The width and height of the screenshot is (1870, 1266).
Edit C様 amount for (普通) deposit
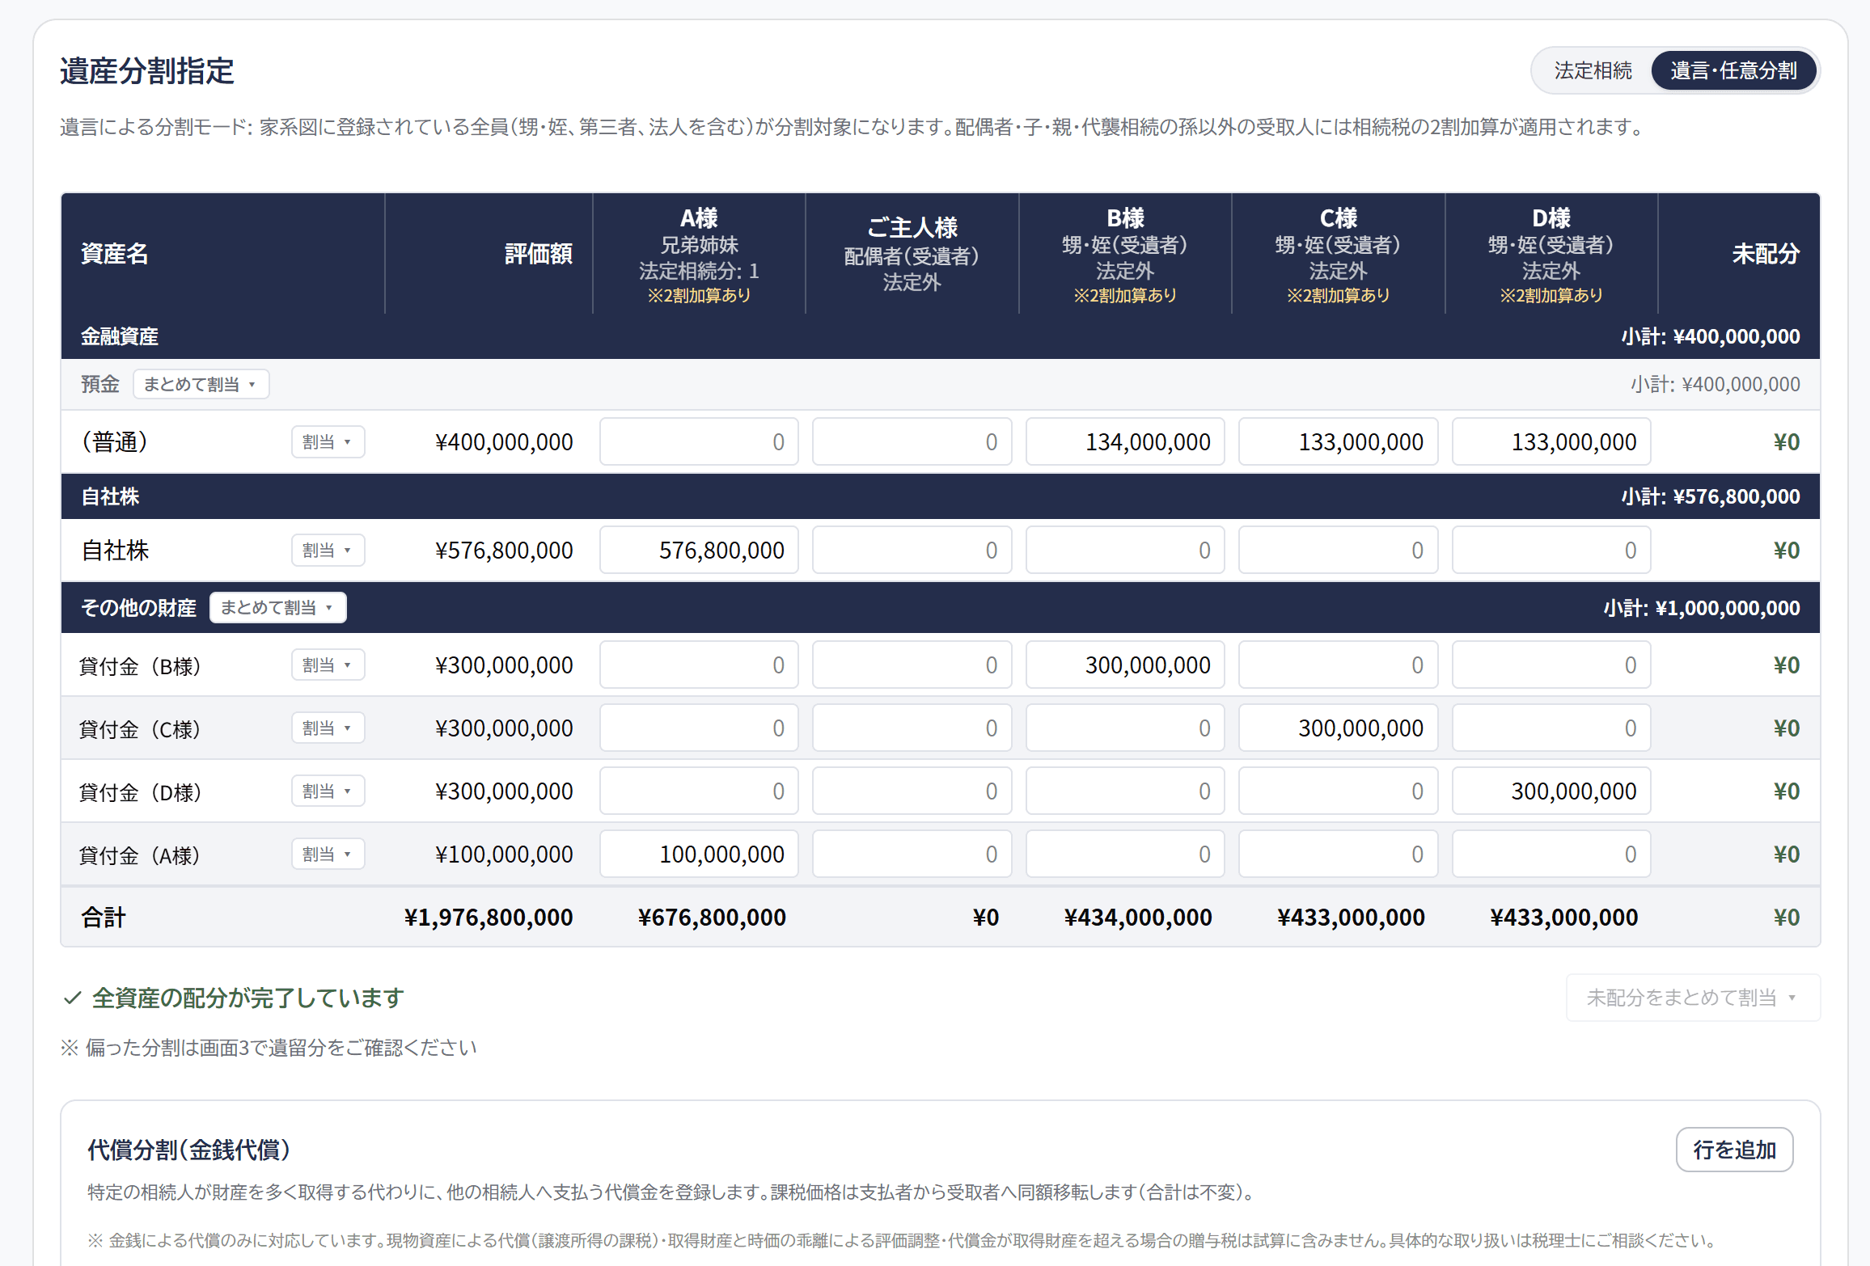coord(1338,442)
